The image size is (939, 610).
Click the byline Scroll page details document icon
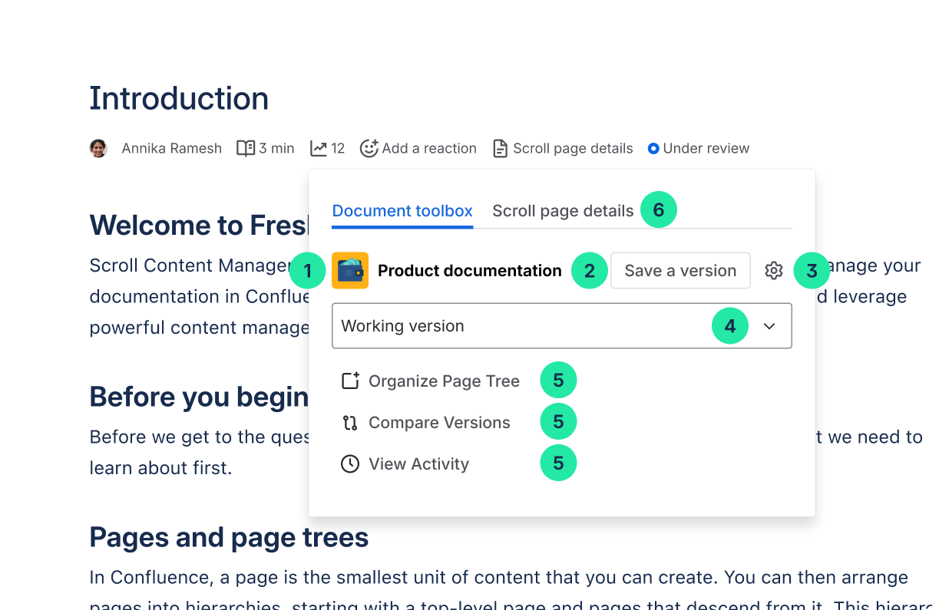500,148
